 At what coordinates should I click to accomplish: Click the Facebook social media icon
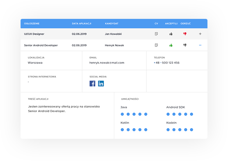tap(92, 84)
